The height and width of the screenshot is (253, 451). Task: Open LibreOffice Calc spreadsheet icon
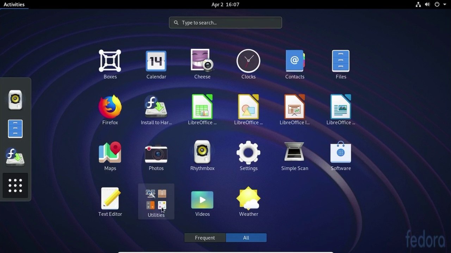tap(202, 107)
